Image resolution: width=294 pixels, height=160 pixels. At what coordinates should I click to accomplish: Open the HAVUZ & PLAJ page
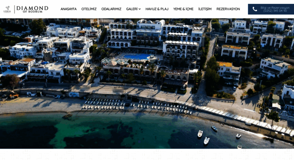click(157, 9)
